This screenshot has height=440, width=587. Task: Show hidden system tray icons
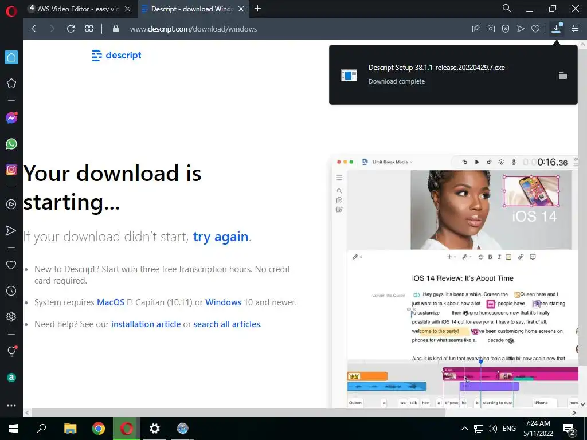[464, 429]
